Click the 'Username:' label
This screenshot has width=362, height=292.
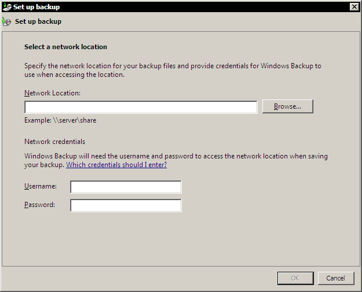tap(41, 186)
